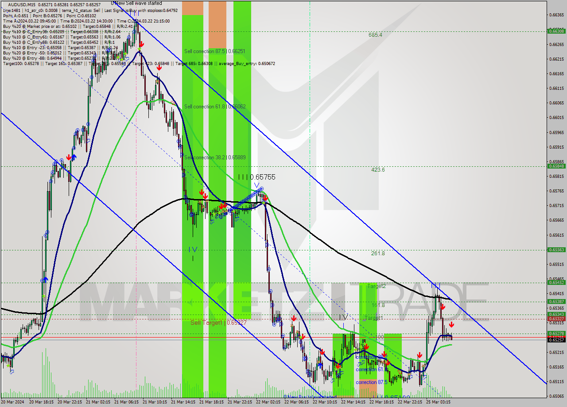The height and width of the screenshot is (407, 567).
Task: Click the red 0.65327 price tag
Action: [556, 319]
